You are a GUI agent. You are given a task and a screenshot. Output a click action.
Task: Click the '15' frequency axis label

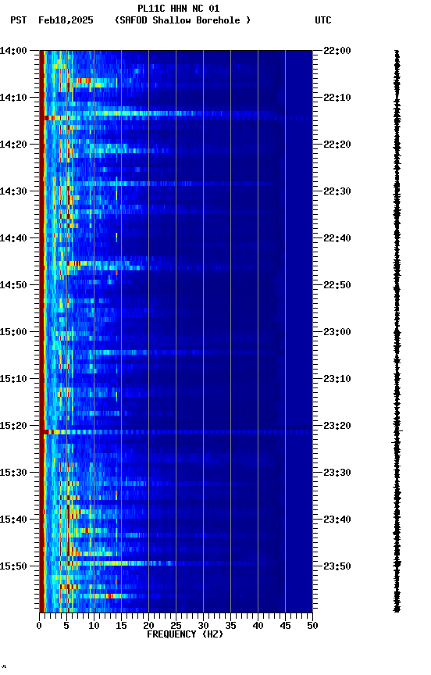point(121,626)
